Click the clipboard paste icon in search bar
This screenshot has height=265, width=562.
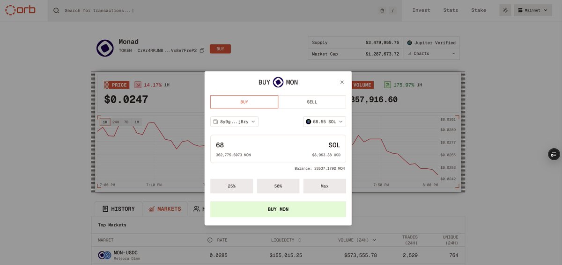382,10
